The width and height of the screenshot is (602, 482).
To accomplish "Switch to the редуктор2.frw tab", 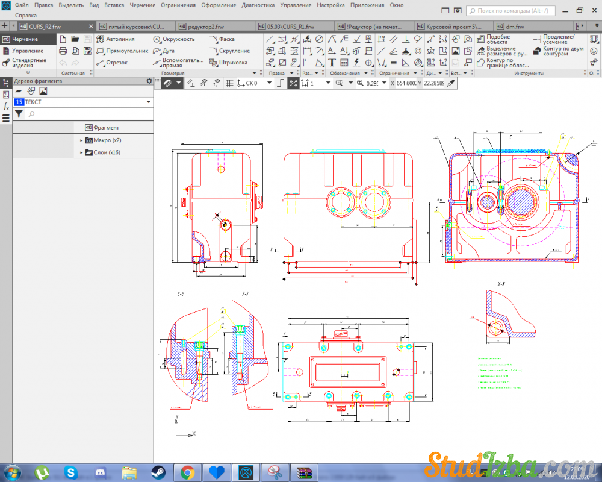I will pyautogui.click(x=207, y=27).
